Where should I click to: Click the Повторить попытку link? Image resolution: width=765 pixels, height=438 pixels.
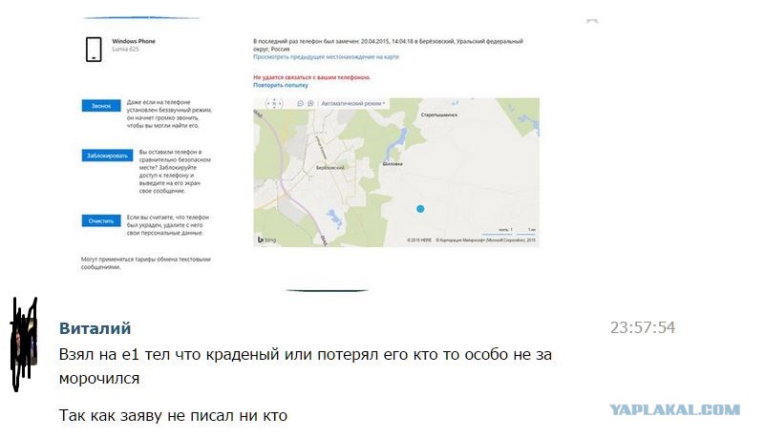click(x=281, y=85)
